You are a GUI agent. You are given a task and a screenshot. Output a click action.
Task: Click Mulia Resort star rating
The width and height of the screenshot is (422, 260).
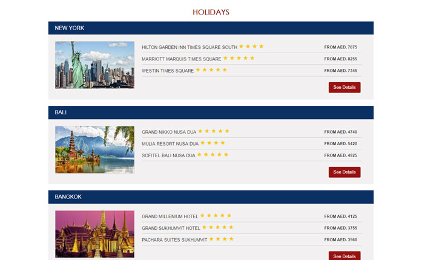click(x=213, y=143)
